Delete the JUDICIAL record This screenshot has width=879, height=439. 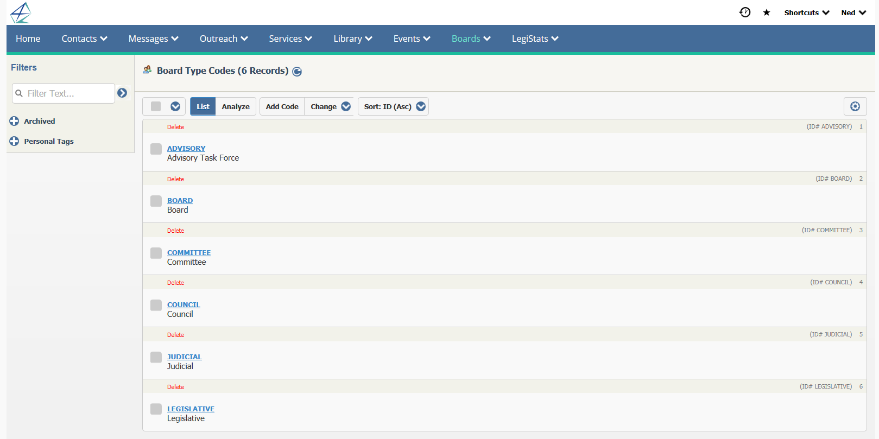(x=175, y=335)
